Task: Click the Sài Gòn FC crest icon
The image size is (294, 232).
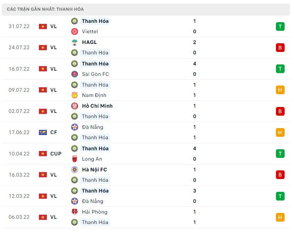Action: [x=74, y=74]
